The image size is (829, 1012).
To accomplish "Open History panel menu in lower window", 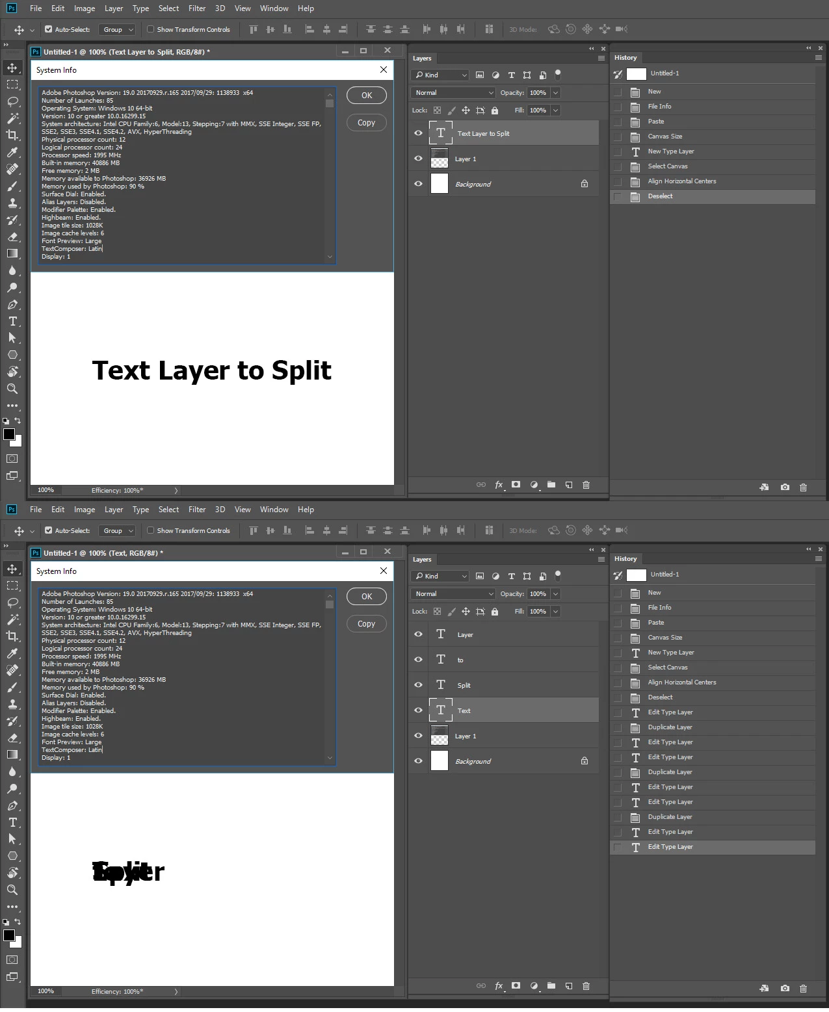I will pyautogui.click(x=819, y=559).
